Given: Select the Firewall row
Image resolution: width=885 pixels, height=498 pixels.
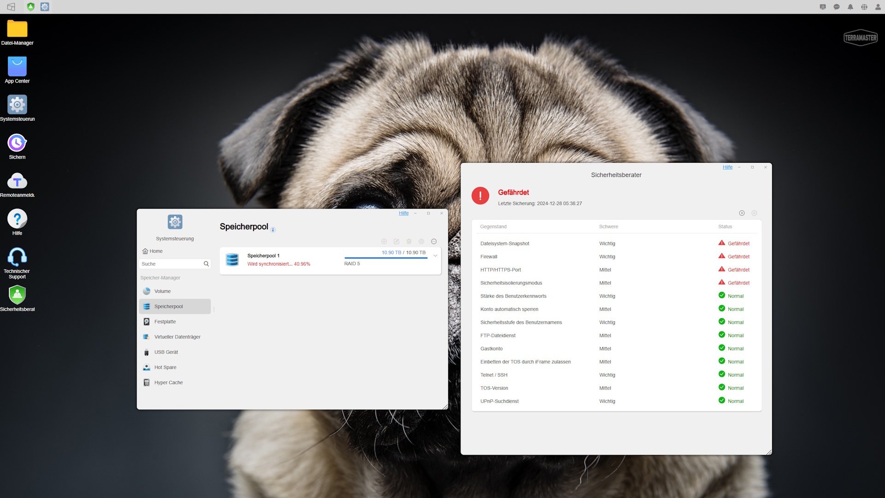Looking at the screenshot, I should click(616, 257).
